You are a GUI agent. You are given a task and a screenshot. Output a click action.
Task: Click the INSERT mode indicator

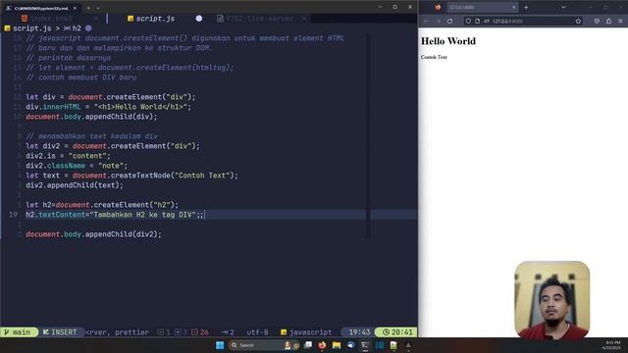coord(60,332)
